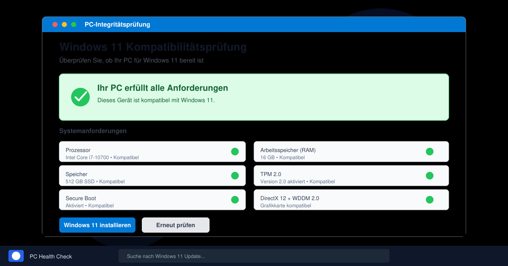
Task: Click the yellow minimize window dot
Action: point(64,24)
